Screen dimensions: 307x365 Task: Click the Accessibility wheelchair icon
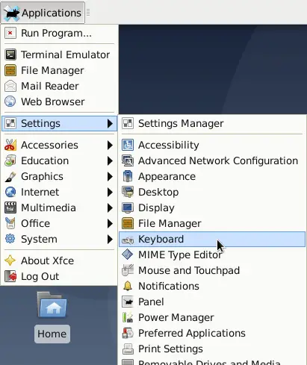point(128,145)
